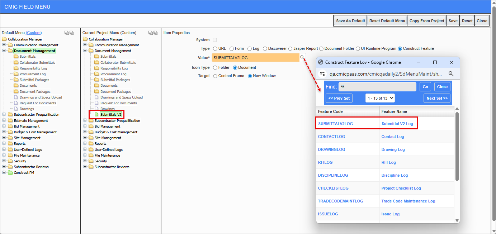Select Document Folder type radio button
496x234 pixels.
click(x=321, y=49)
